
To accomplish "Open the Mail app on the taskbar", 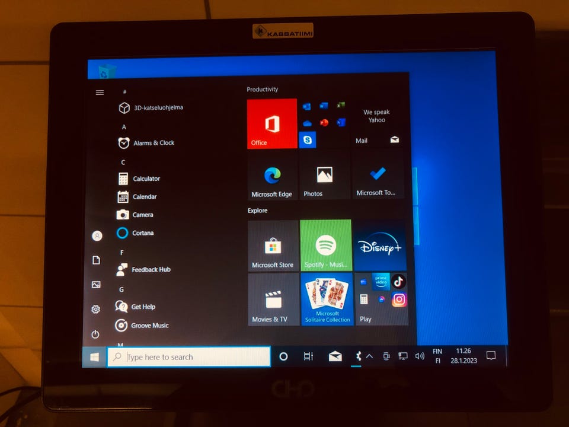I will (x=335, y=356).
